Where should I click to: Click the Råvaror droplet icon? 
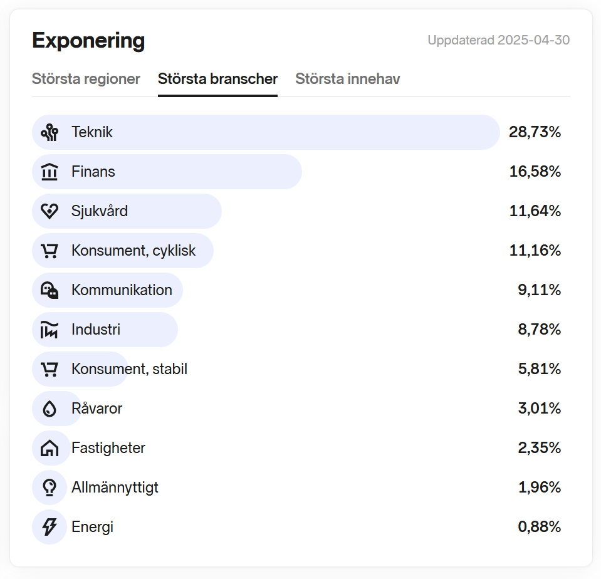50,409
